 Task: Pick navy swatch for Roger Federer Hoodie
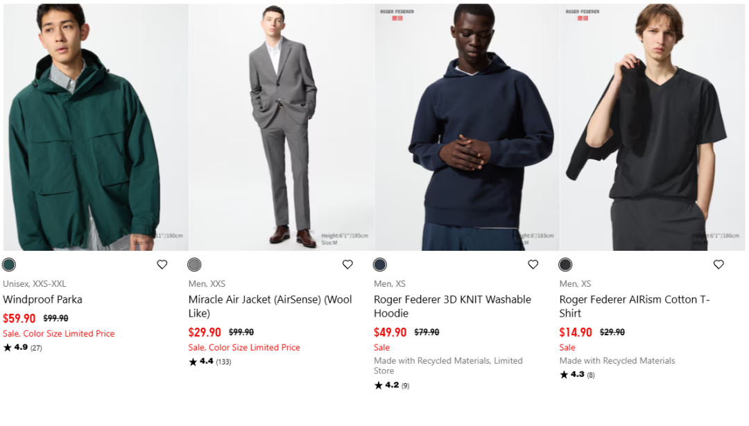coord(380,265)
